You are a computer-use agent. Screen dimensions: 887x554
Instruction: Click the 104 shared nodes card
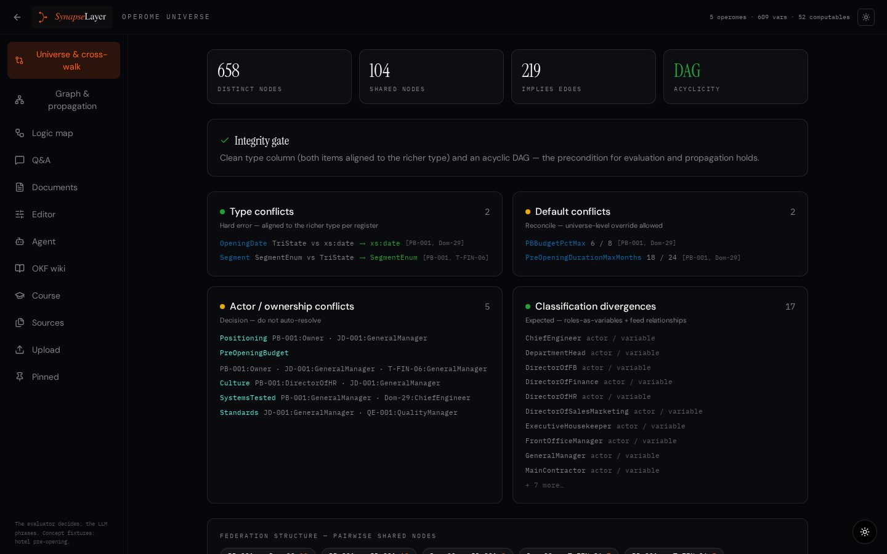pyautogui.click(x=431, y=76)
